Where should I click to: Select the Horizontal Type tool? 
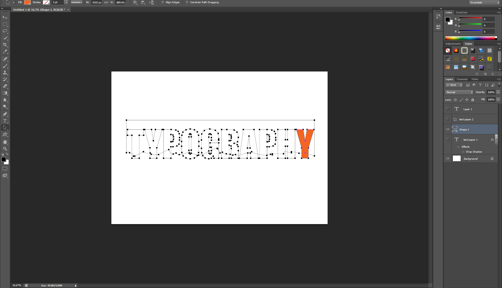tap(5, 121)
